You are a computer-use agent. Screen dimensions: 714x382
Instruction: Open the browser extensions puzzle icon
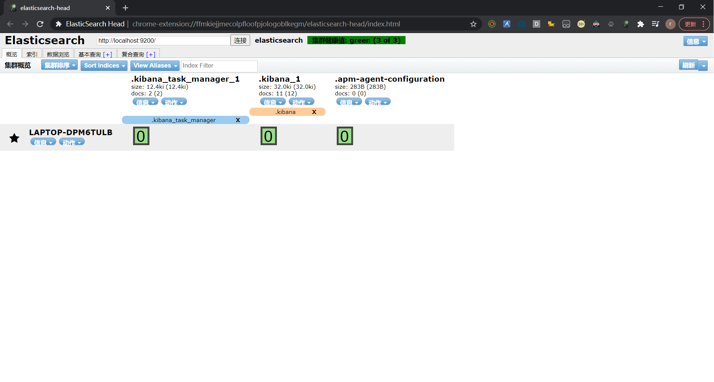coord(640,24)
